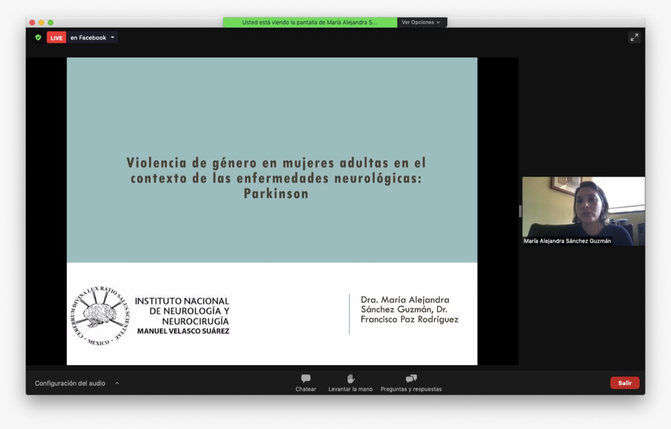
Task: Open the Ver Opciones dropdown
Action: point(421,22)
